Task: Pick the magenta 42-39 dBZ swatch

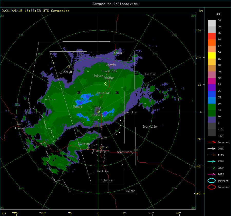Action: 211,81
